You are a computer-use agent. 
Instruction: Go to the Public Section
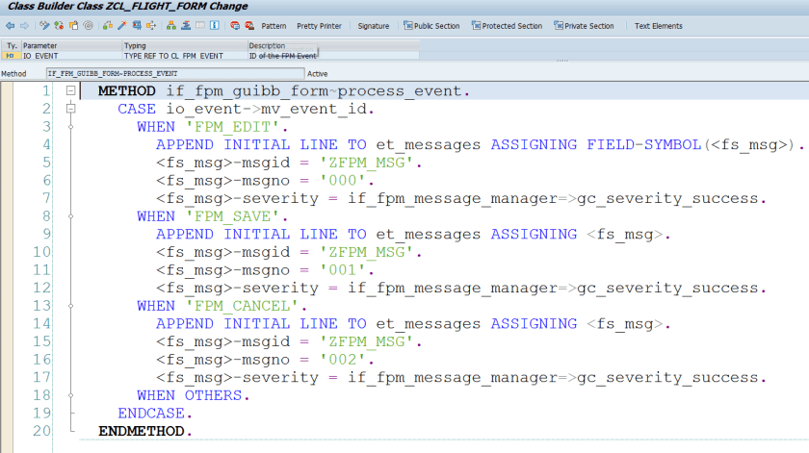tap(431, 26)
